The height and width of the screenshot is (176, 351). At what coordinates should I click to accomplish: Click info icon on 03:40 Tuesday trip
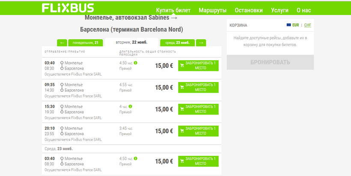pyautogui.click(x=136, y=63)
